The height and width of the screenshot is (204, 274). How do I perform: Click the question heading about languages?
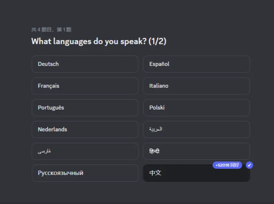[x=99, y=41]
